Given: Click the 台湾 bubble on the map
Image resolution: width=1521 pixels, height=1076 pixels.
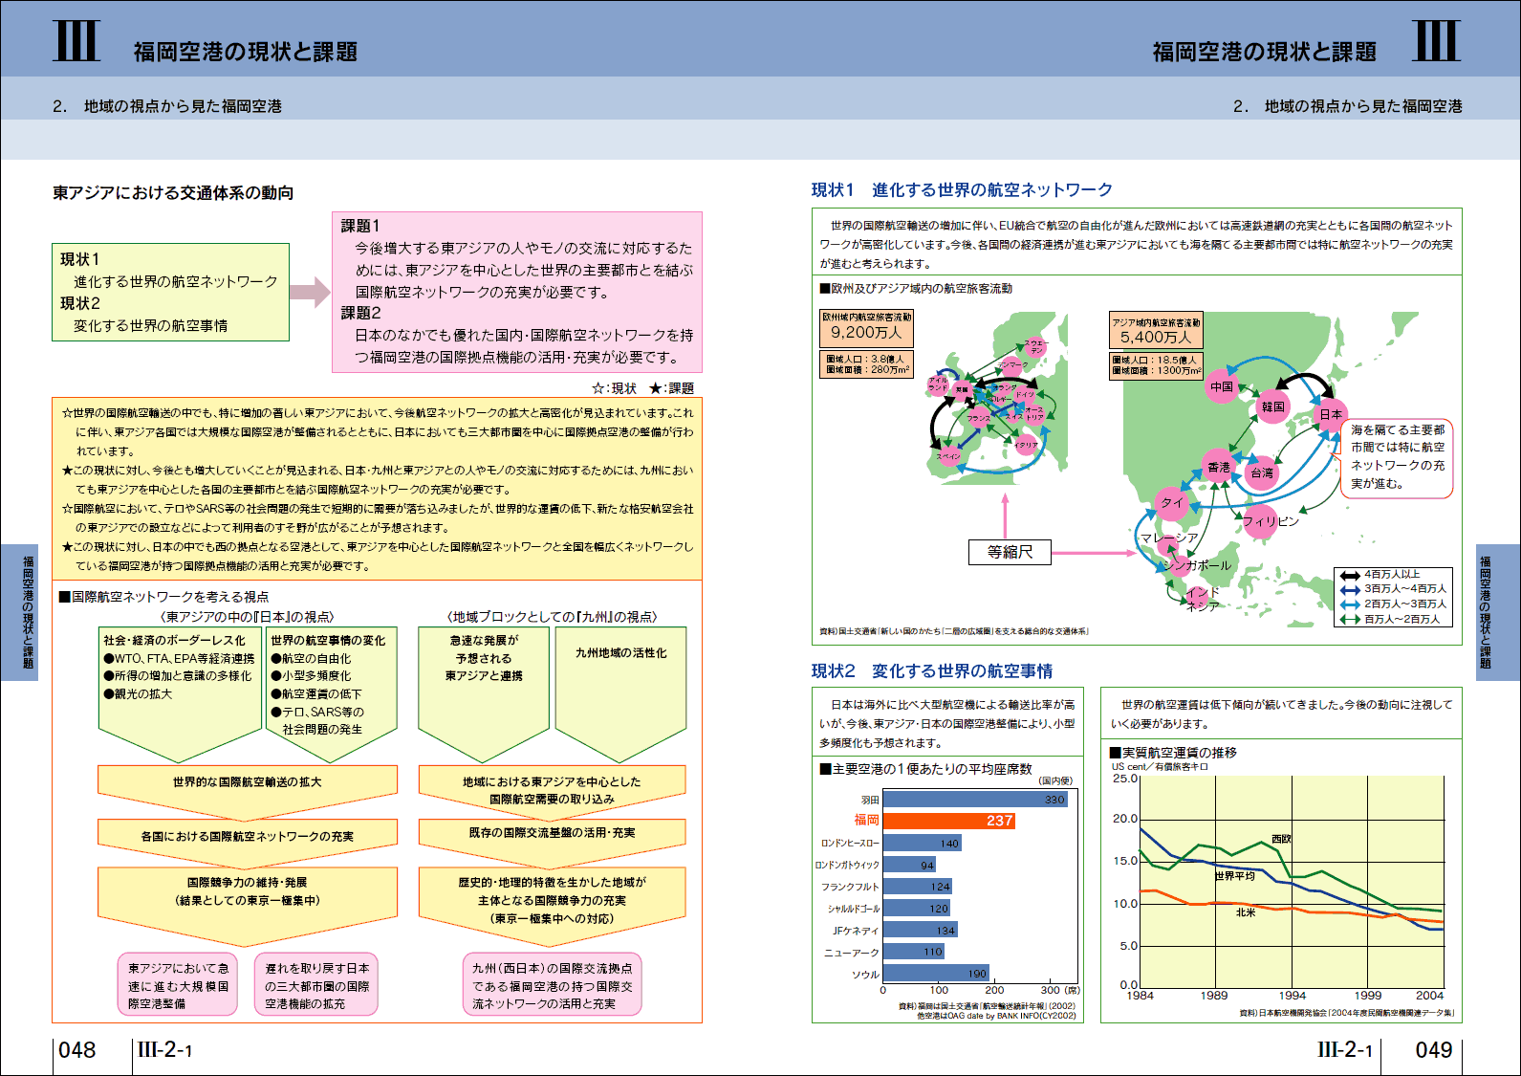Looking at the screenshot, I should click(1263, 472).
